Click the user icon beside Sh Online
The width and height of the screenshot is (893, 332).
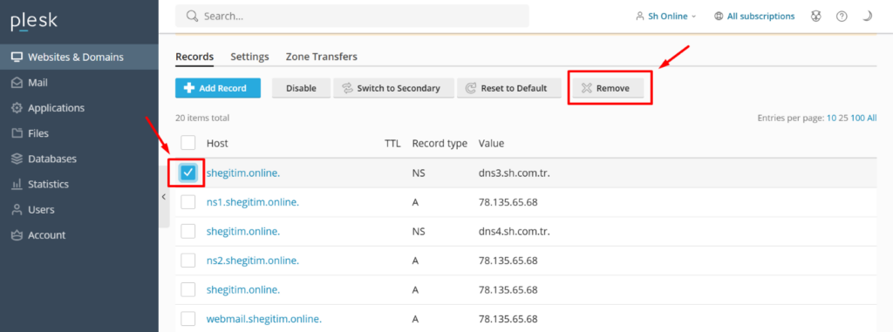(x=639, y=17)
